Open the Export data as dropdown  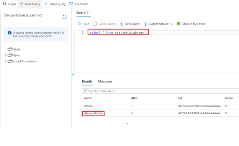[159, 24]
